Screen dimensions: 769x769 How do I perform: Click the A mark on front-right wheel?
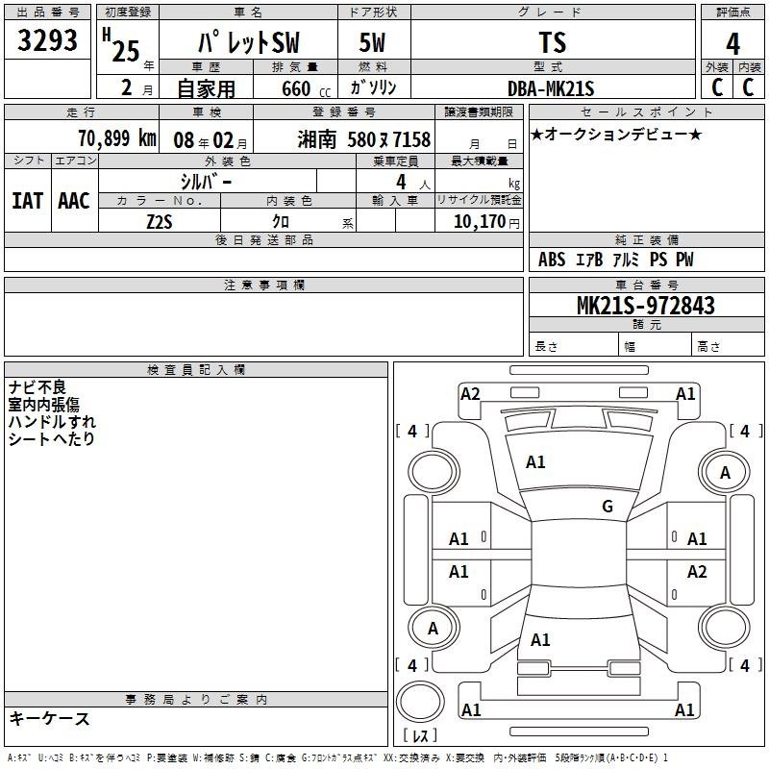click(725, 473)
